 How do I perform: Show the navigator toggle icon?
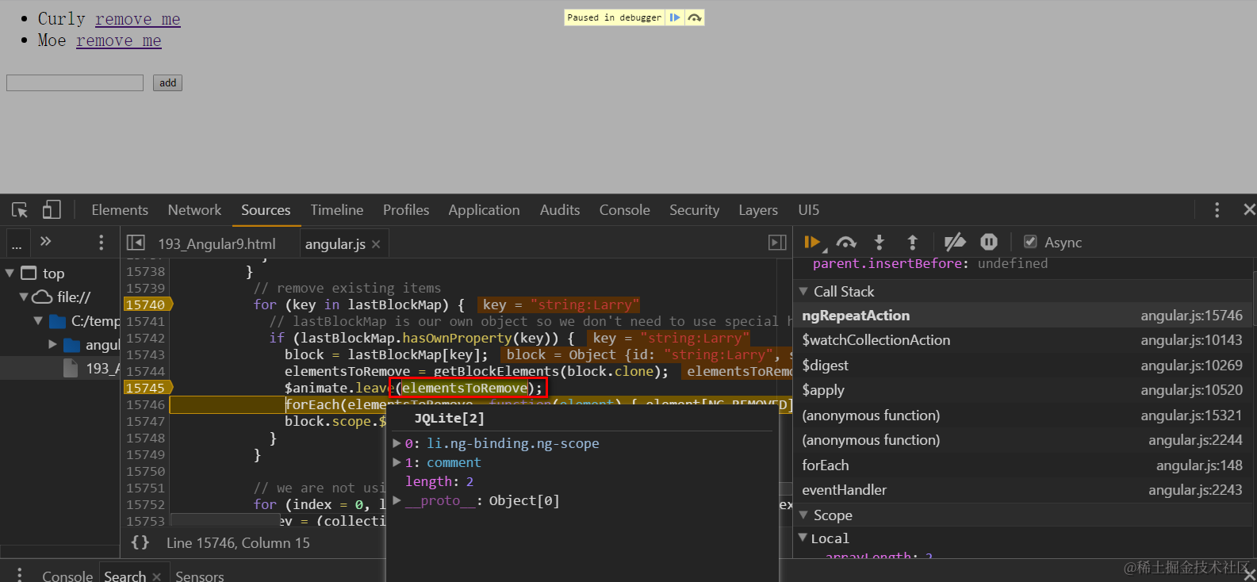[x=136, y=243]
